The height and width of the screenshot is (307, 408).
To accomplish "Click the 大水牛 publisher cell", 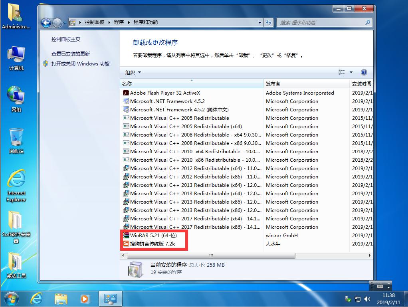I will click(x=273, y=244).
